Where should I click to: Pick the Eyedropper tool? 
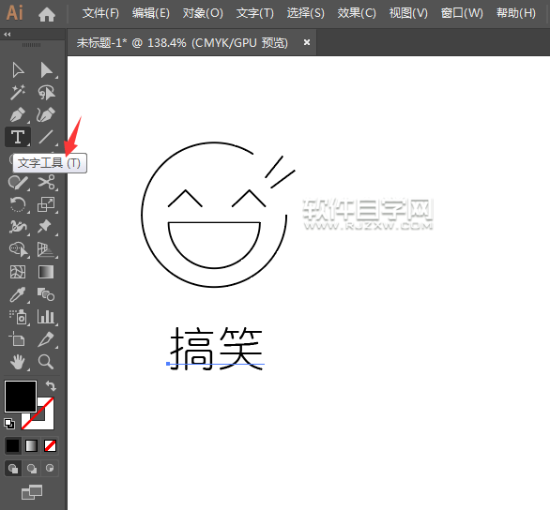[18, 294]
